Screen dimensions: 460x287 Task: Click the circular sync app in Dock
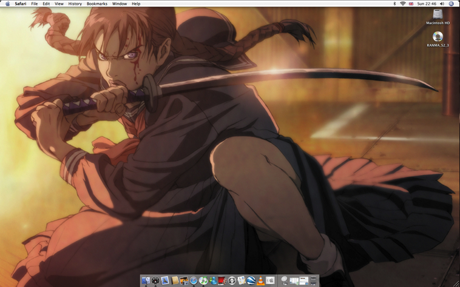tap(232, 281)
